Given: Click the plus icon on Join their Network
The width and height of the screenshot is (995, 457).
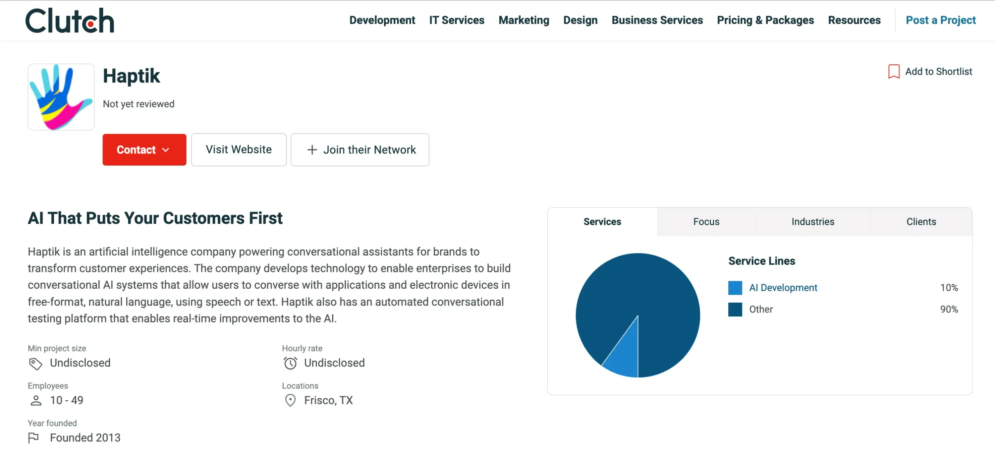Looking at the screenshot, I should pos(312,150).
